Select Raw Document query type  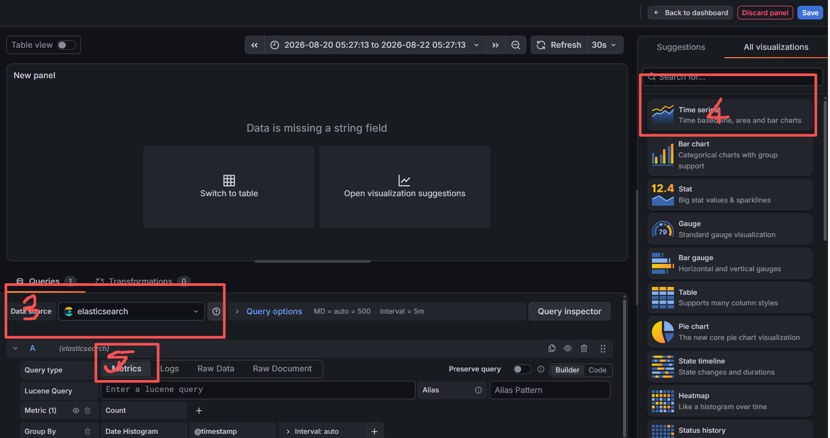click(x=282, y=369)
